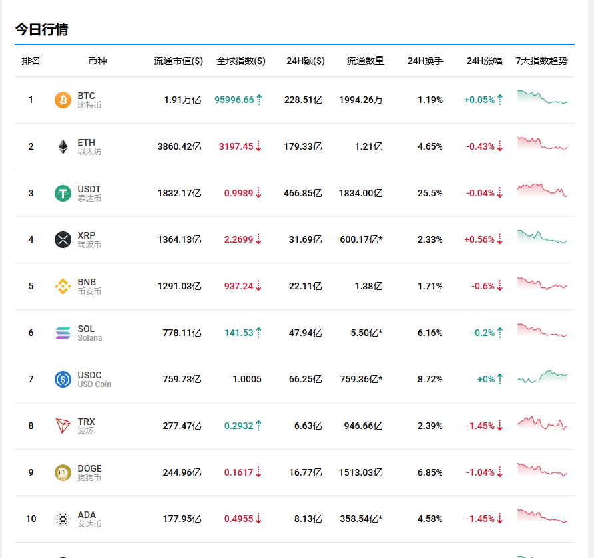Image resolution: width=594 pixels, height=558 pixels.
Task: Click the Cardano ADA icon
Action: (63, 519)
